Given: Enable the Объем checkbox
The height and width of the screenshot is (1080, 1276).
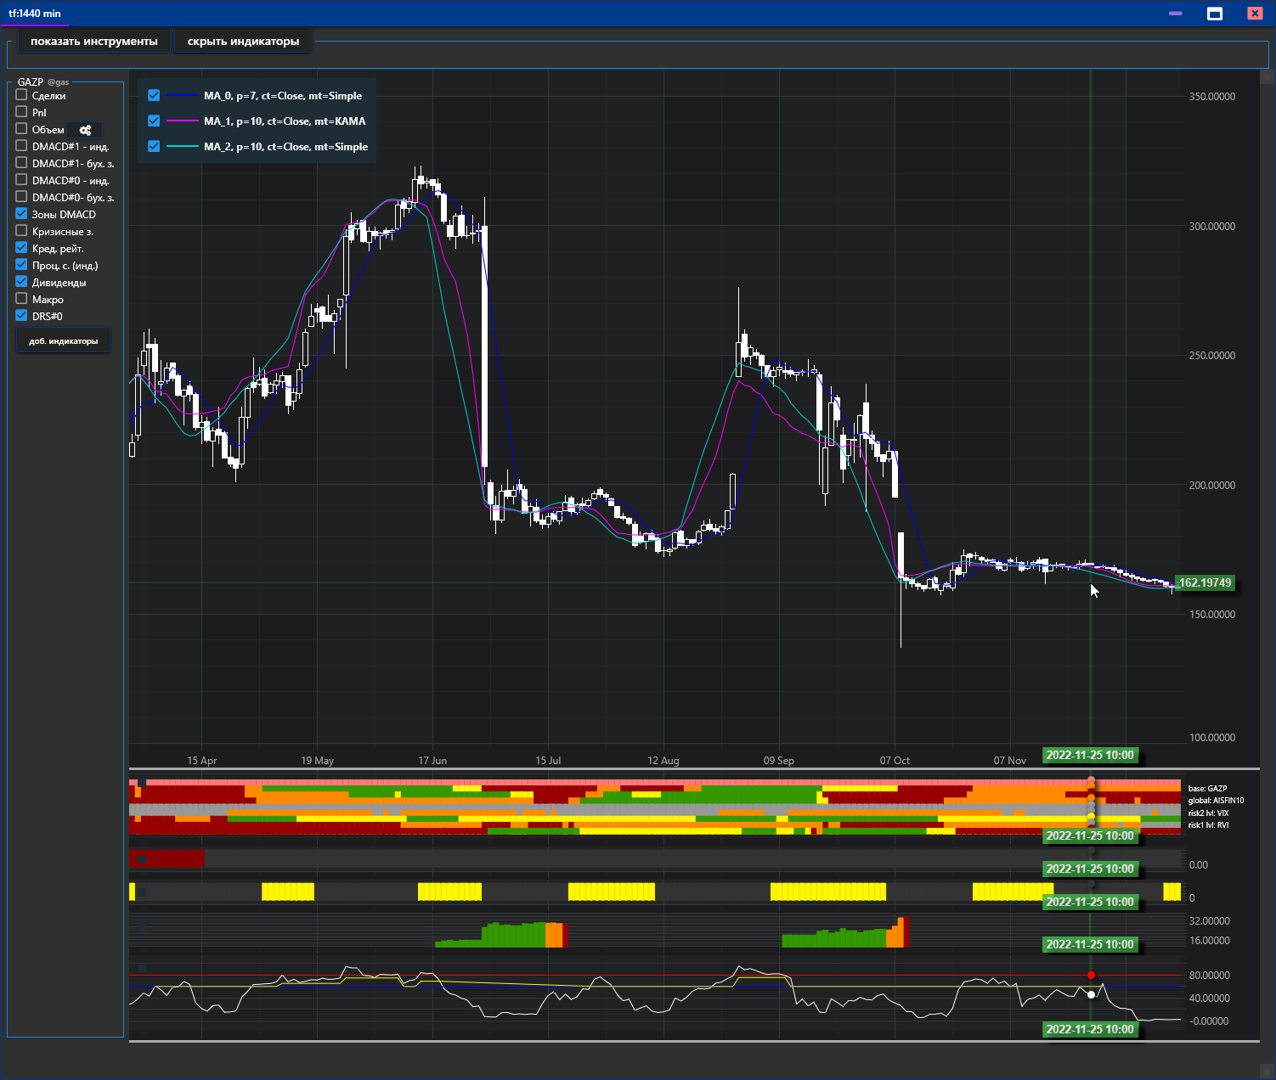Looking at the screenshot, I should tap(22, 128).
